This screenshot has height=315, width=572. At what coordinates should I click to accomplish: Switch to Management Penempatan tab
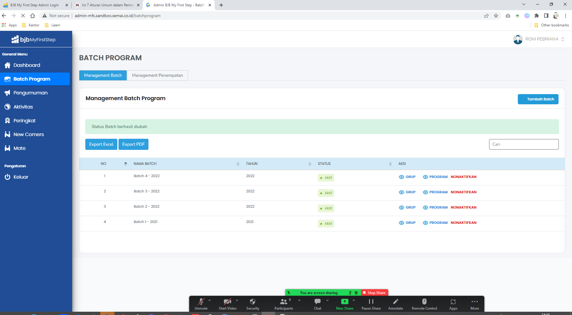coord(157,75)
